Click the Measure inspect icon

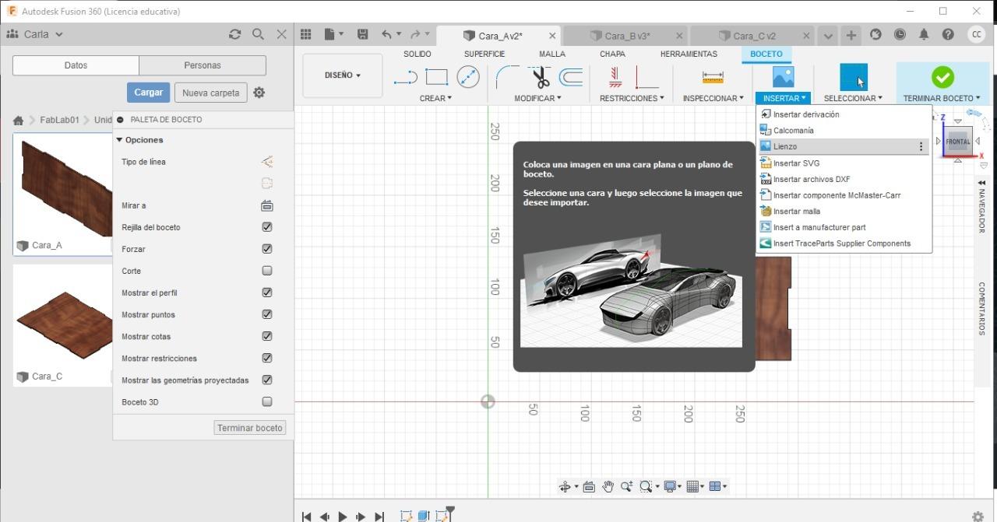[713, 77]
